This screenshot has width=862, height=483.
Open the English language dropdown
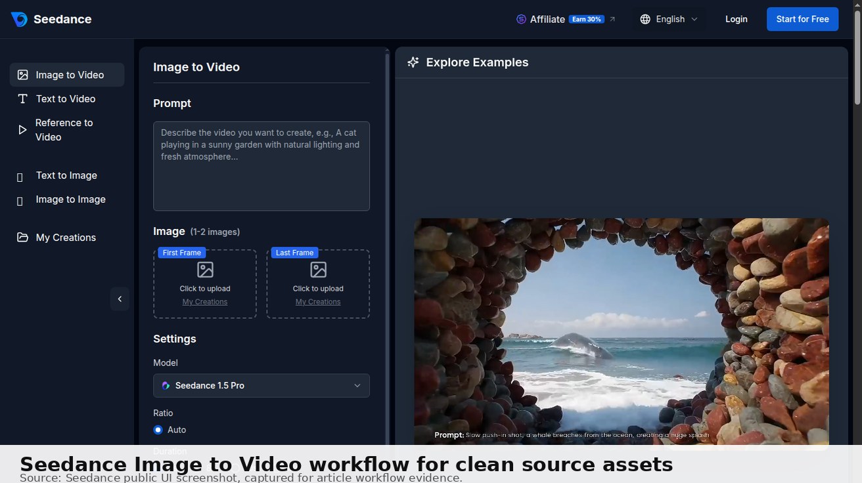click(x=669, y=19)
